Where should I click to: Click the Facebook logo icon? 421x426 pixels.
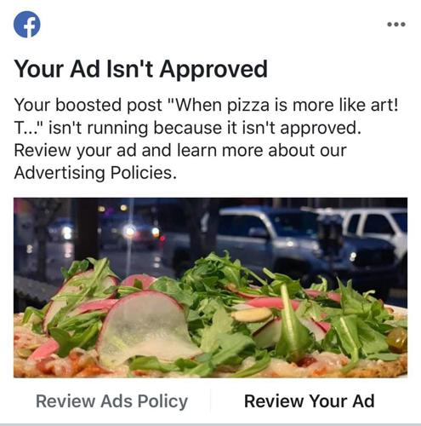[27, 24]
